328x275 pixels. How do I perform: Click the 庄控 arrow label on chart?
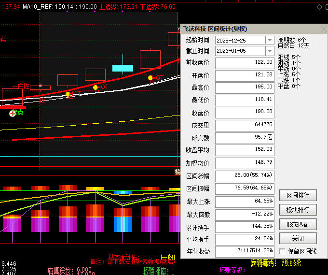(x=21, y=86)
